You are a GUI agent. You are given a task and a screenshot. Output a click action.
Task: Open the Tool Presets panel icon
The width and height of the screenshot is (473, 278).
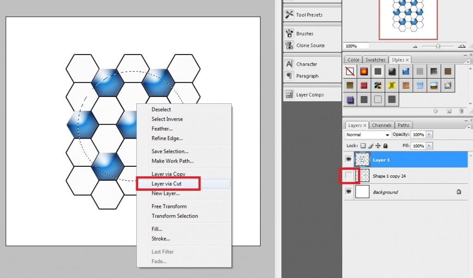click(x=290, y=14)
